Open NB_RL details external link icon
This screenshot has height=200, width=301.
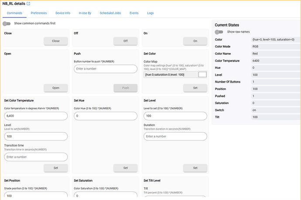28,3
